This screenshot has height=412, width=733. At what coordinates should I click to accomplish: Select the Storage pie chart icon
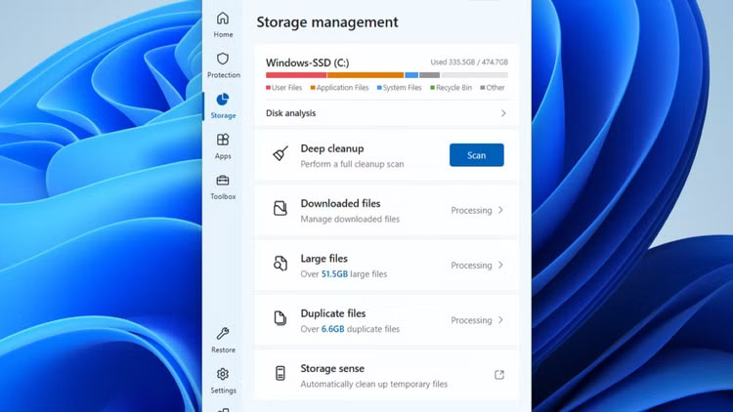pos(223,99)
